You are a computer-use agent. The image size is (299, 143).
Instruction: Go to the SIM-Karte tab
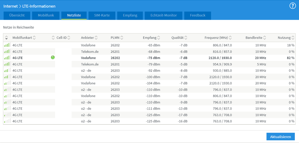coord(102,15)
